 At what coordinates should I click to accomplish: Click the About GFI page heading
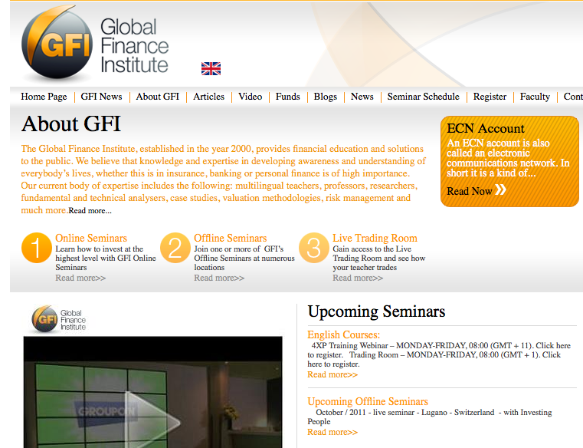point(71,124)
